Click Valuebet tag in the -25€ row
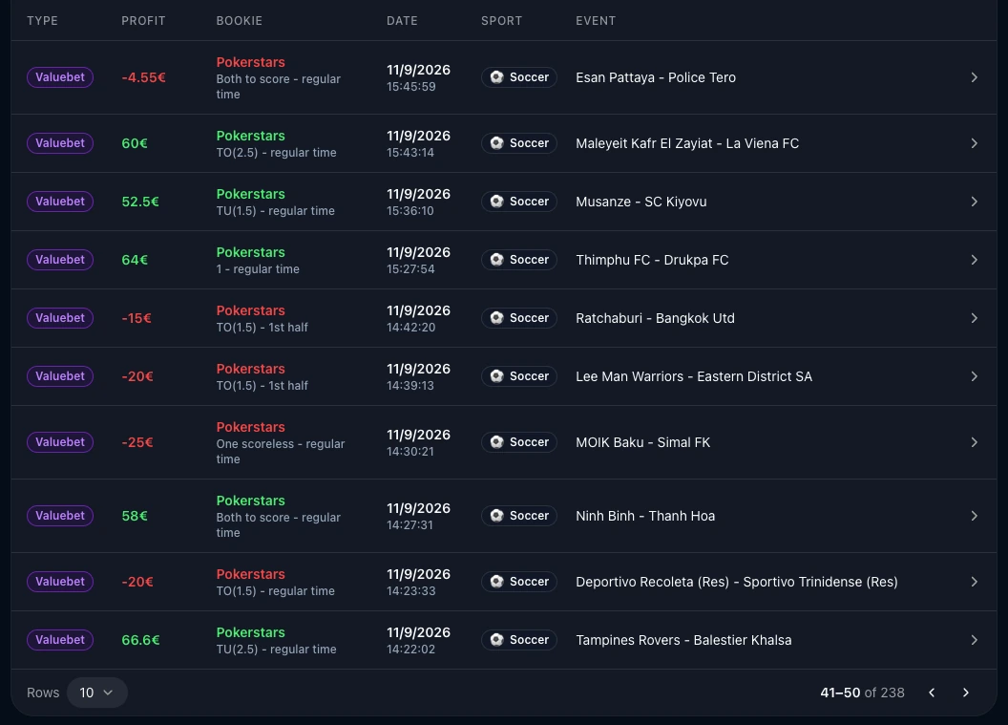The height and width of the screenshot is (725, 1008). (60, 442)
